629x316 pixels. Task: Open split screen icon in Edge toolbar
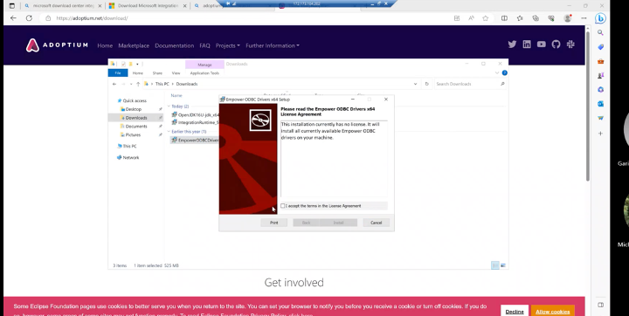pos(504,18)
